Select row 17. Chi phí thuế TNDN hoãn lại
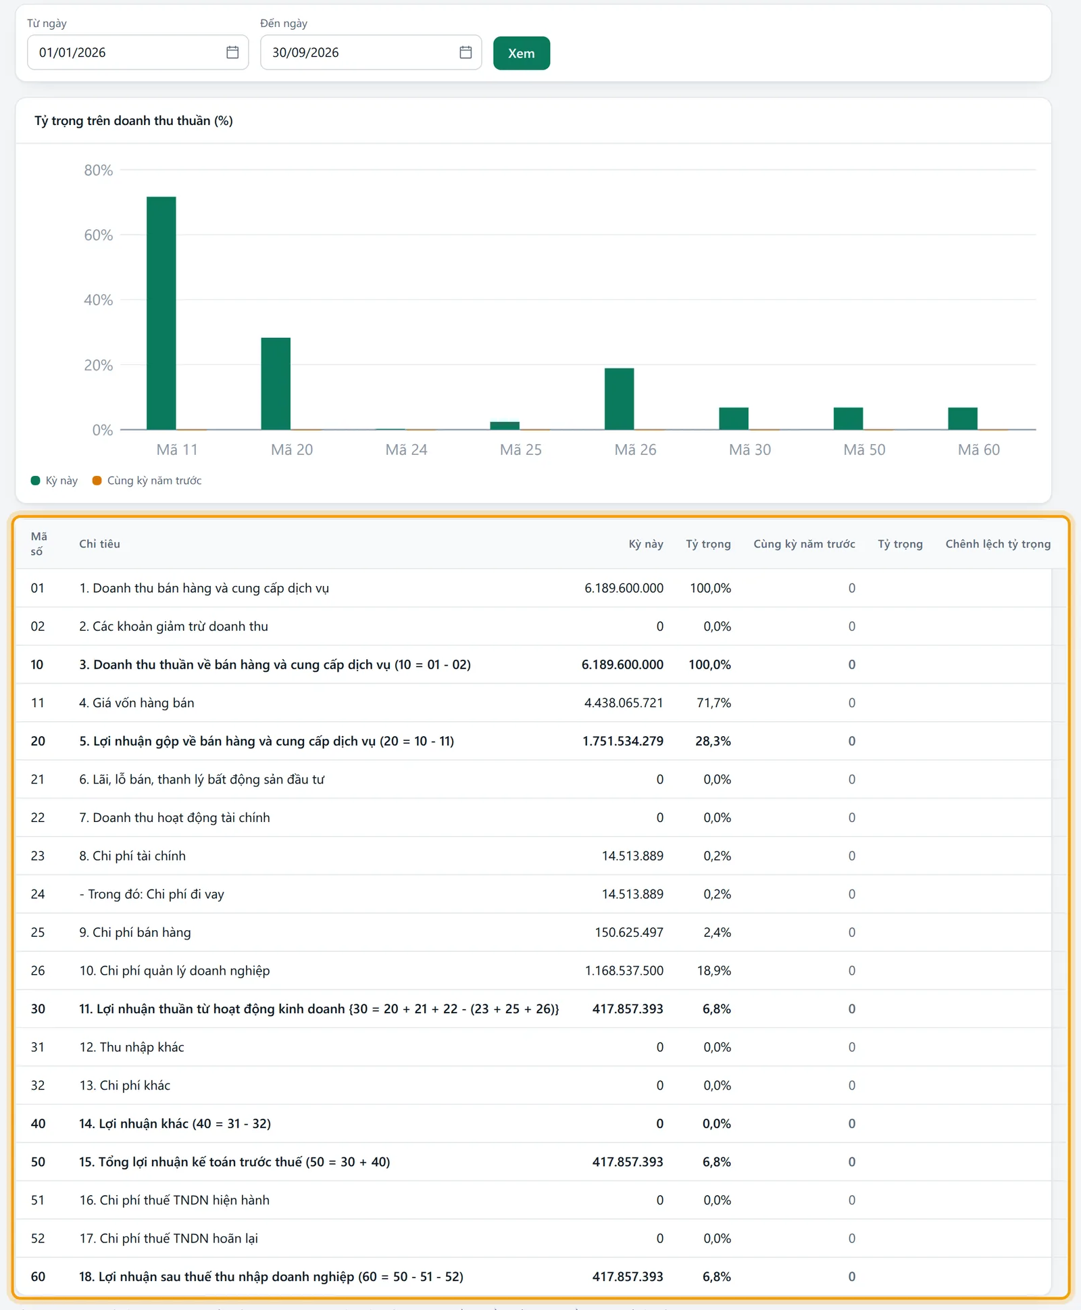 [534, 1238]
